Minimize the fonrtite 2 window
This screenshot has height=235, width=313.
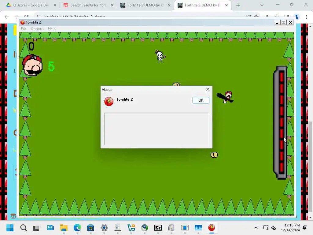pyautogui.click(x=277, y=22)
